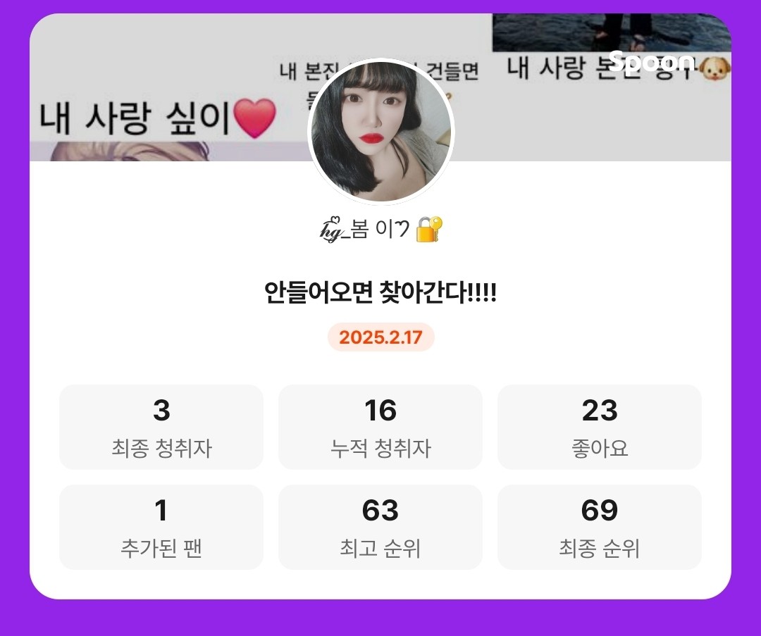Open the 좋아요 stat card showing 23
761x636 pixels.
[x=600, y=427]
